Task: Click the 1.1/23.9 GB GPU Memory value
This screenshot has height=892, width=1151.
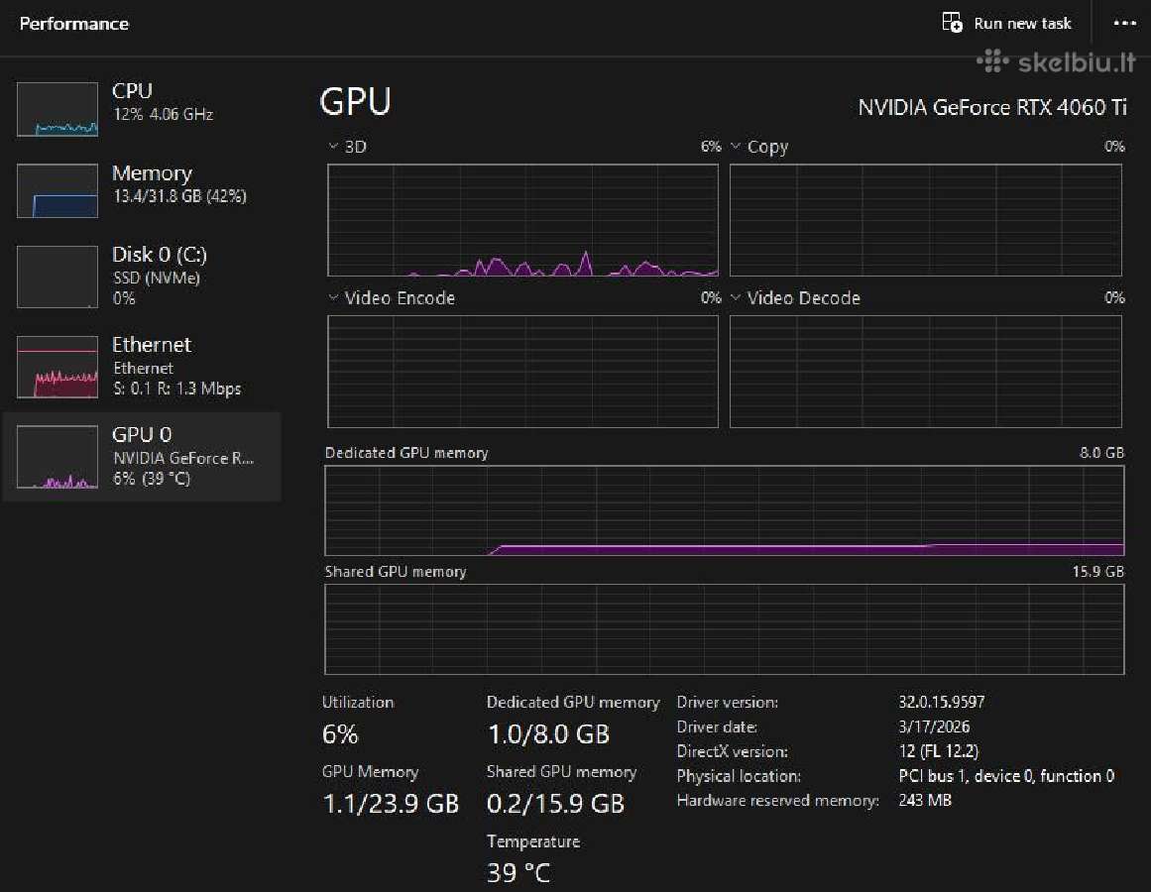Action: click(391, 804)
